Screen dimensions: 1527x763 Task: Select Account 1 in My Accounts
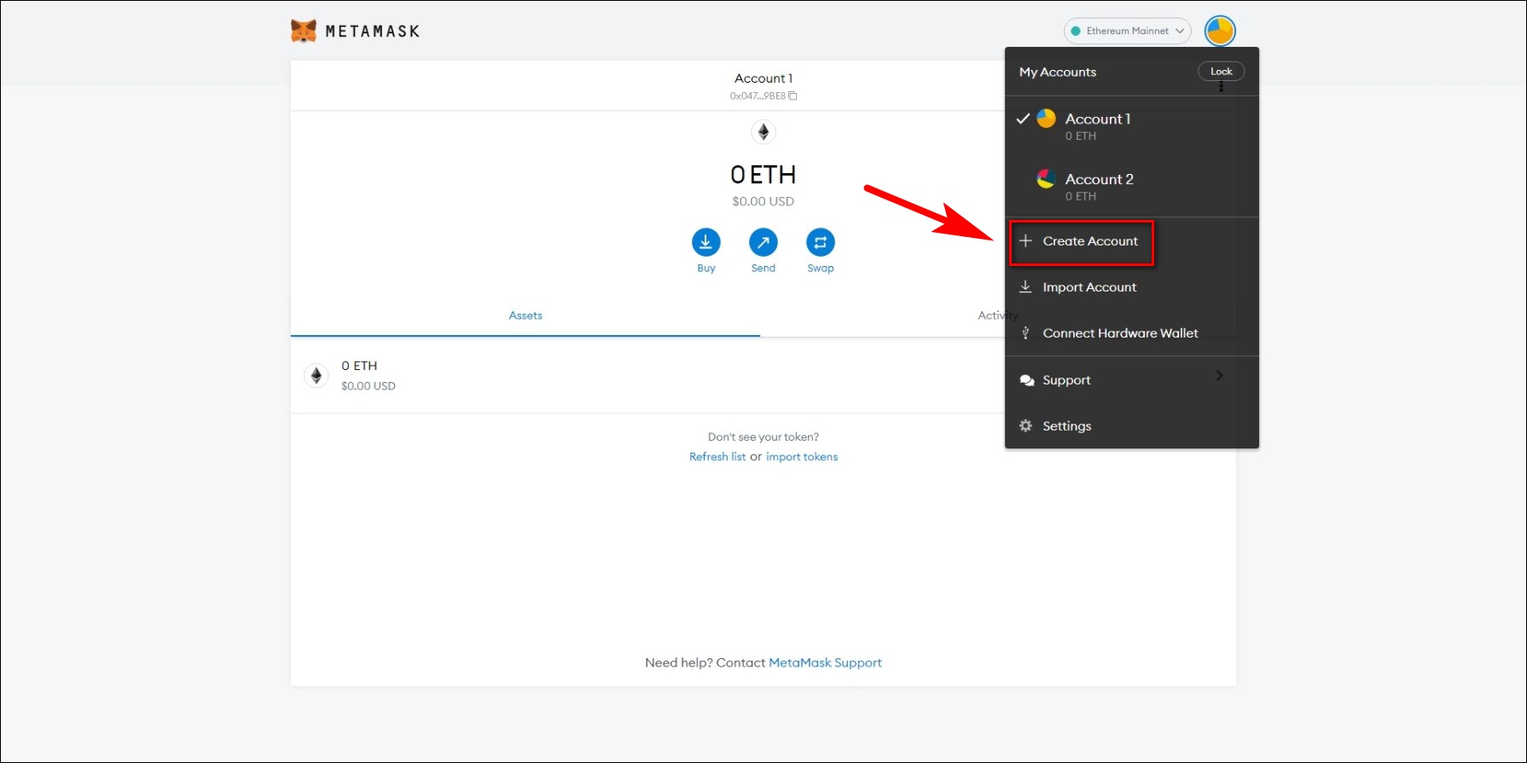click(1132, 126)
